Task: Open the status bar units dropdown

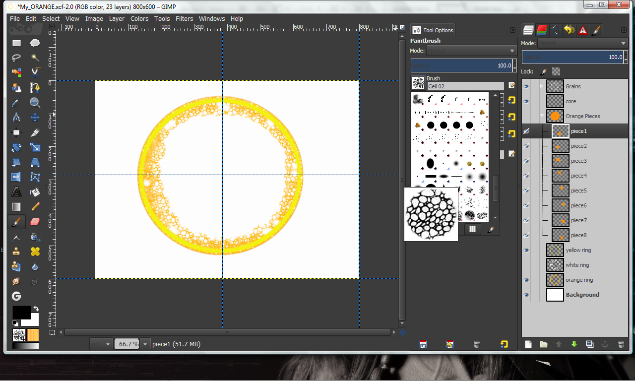Action: pos(101,344)
